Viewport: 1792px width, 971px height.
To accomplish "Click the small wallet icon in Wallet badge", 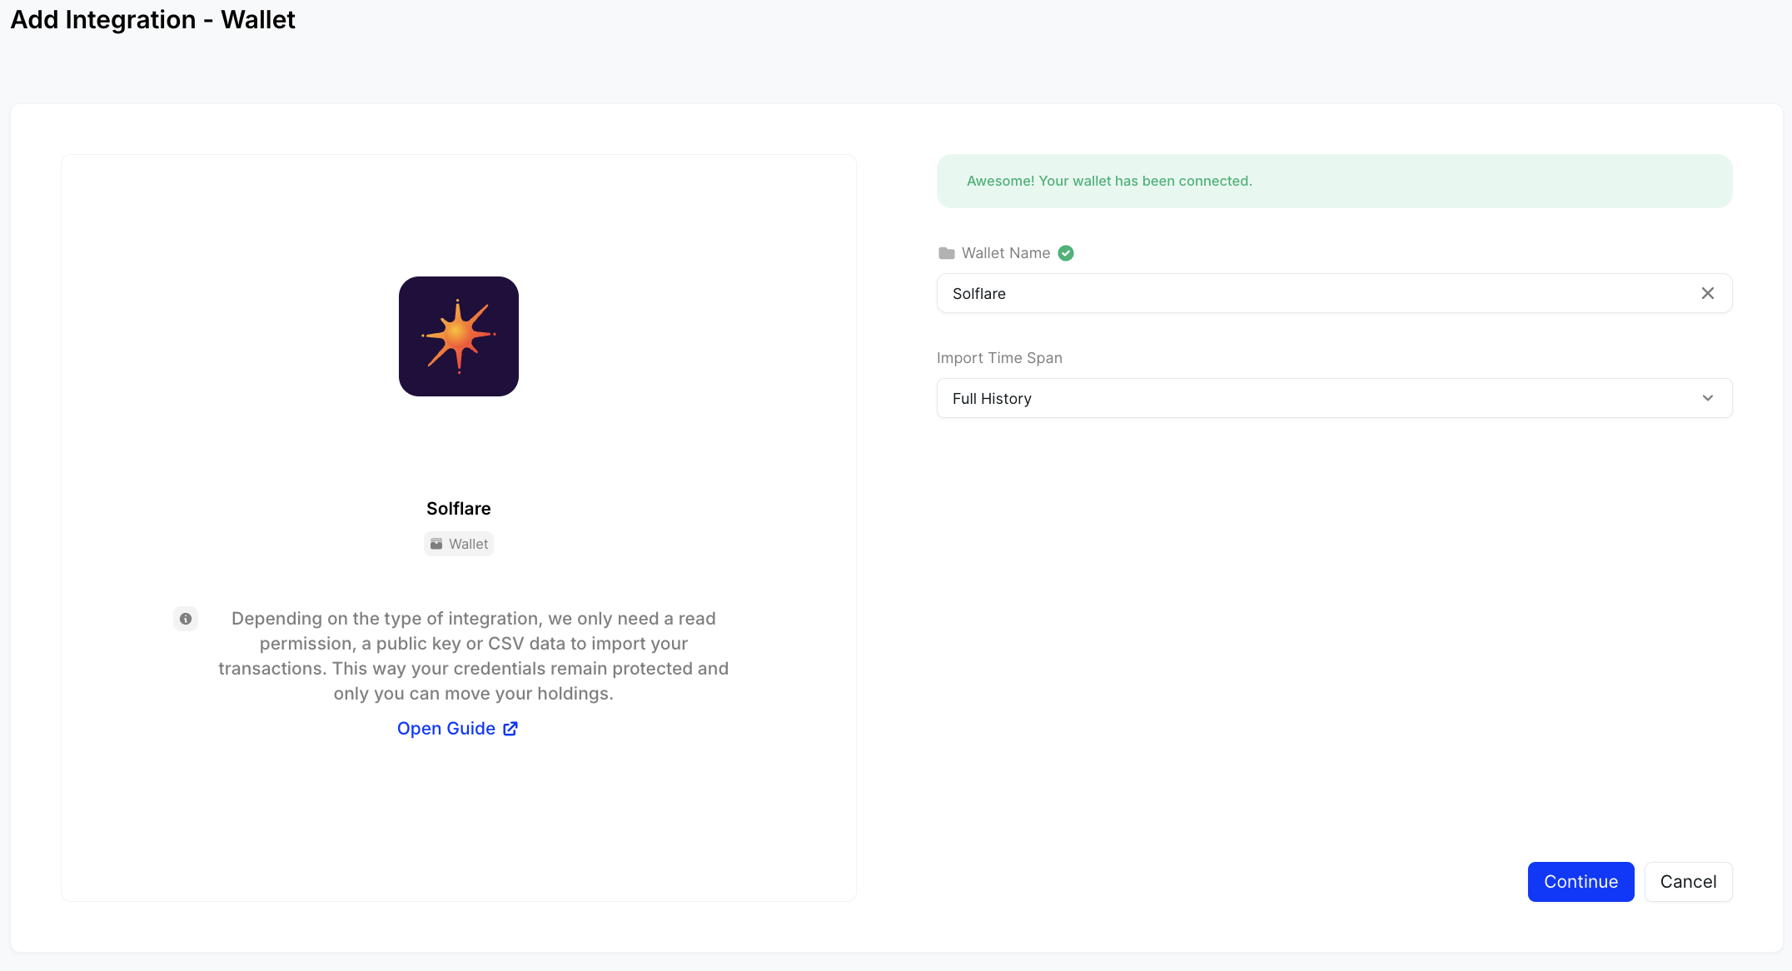I will coord(436,544).
